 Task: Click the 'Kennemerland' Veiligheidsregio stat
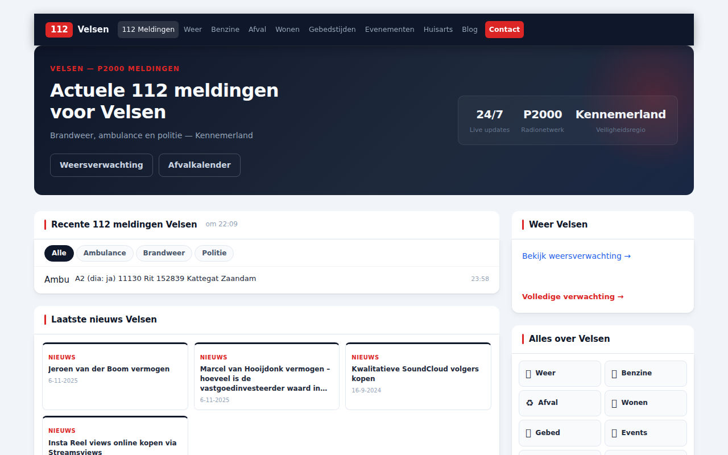click(621, 121)
